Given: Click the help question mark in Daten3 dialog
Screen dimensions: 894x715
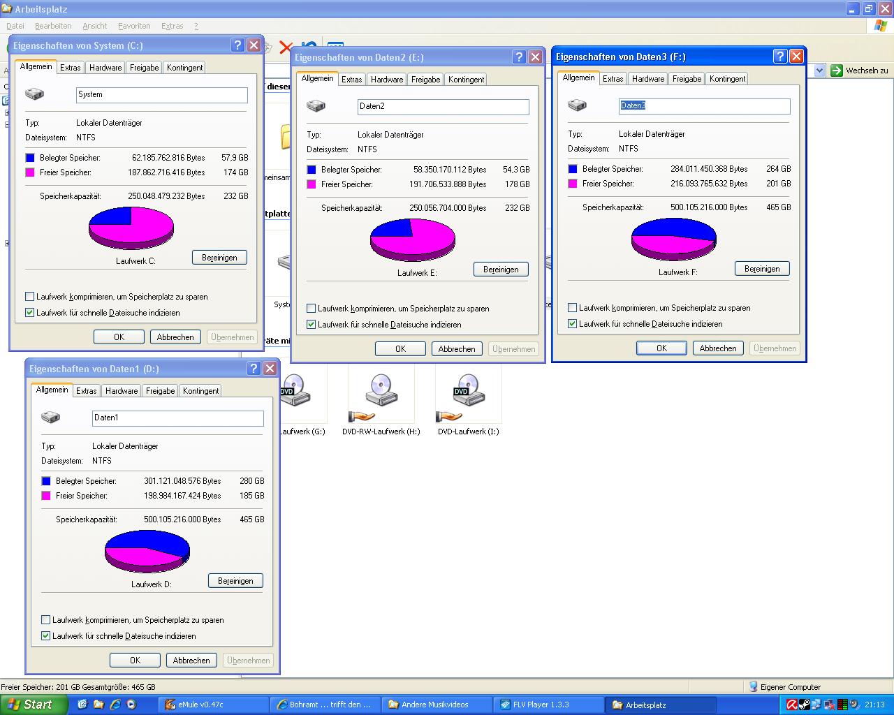Looking at the screenshot, I should [779, 57].
